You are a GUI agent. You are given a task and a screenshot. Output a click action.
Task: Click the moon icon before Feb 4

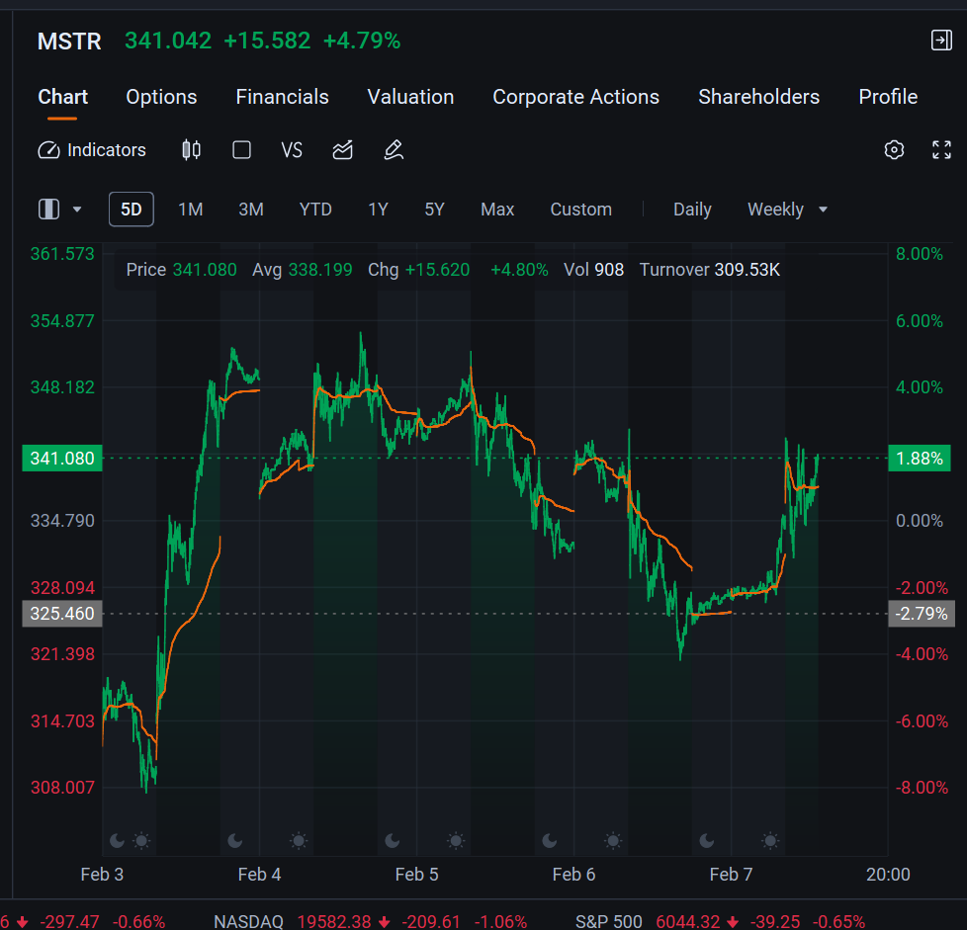coord(235,840)
